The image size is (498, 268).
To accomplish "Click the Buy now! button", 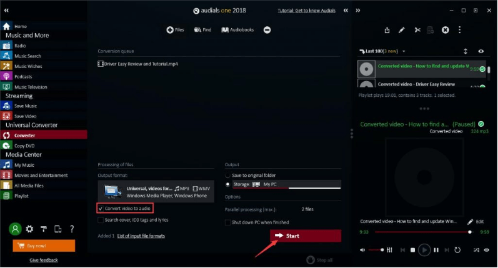I will (44, 246).
